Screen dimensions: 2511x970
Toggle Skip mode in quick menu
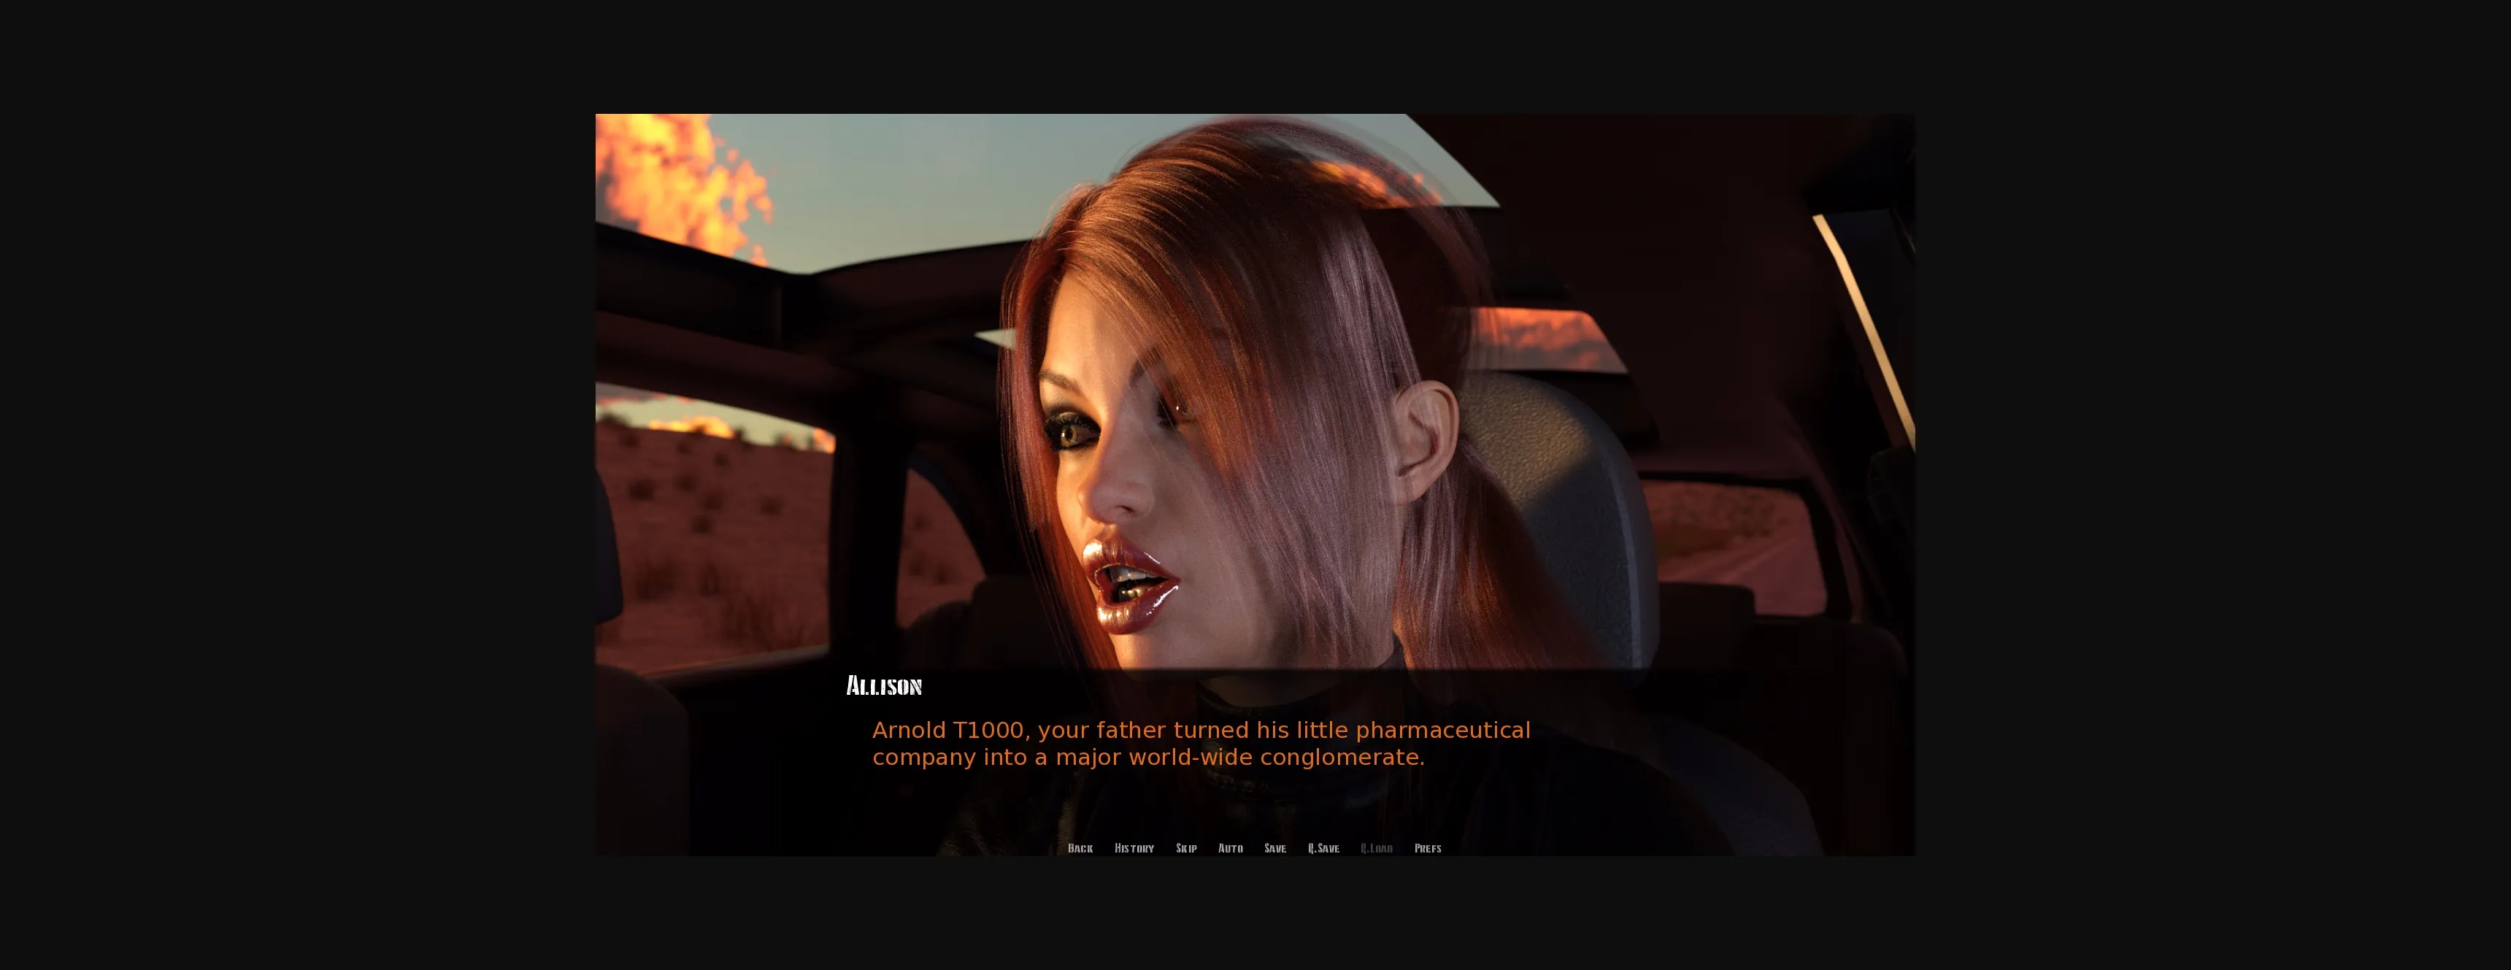1185,848
